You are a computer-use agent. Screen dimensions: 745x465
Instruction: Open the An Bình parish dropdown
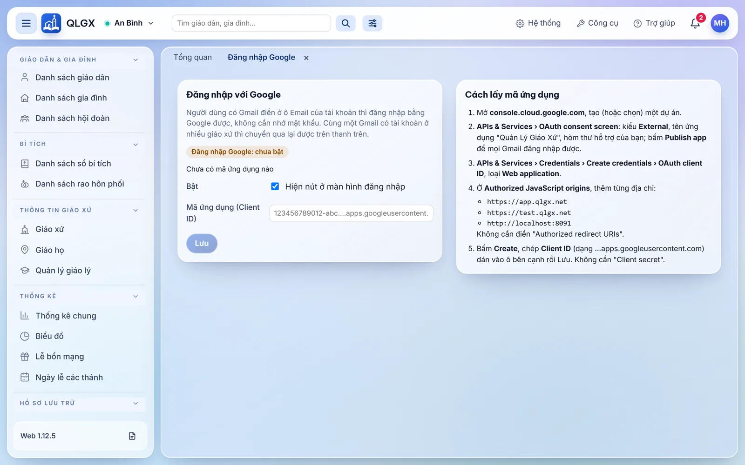(x=129, y=23)
